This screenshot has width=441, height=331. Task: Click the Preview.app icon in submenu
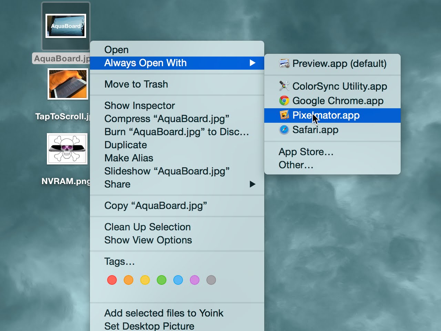(x=284, y=63)
